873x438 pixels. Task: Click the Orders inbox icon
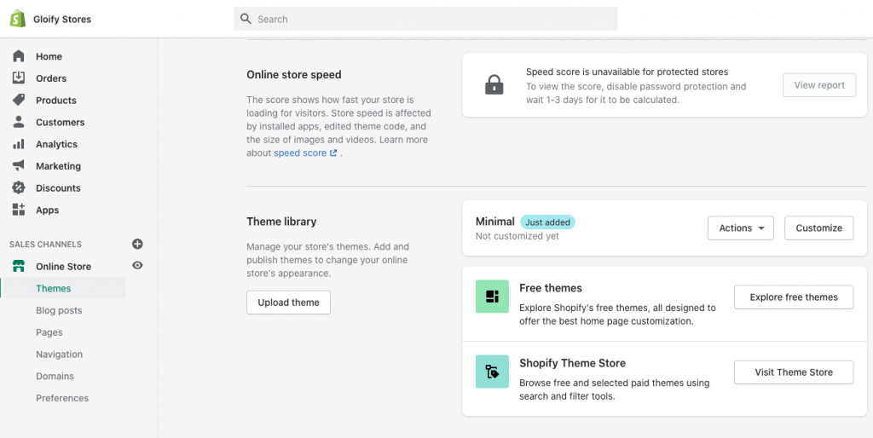click(x=19, y=78)
